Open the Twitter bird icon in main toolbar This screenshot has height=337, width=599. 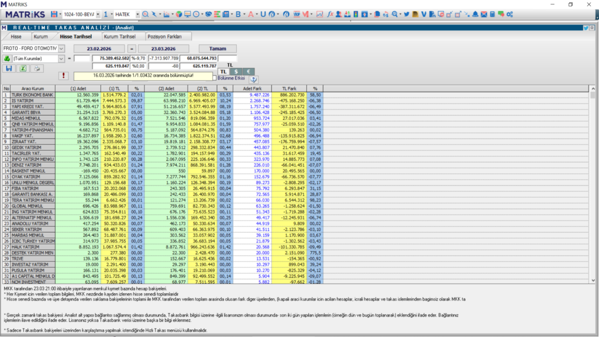(407, 14)
